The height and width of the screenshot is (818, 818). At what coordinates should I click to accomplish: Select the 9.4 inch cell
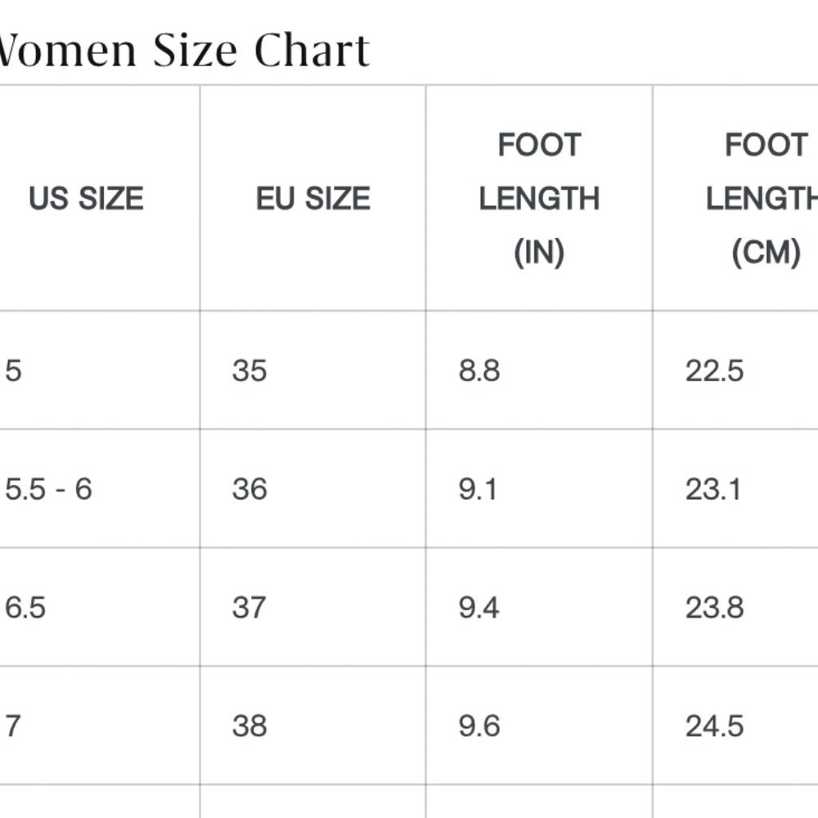pos(539,607)
